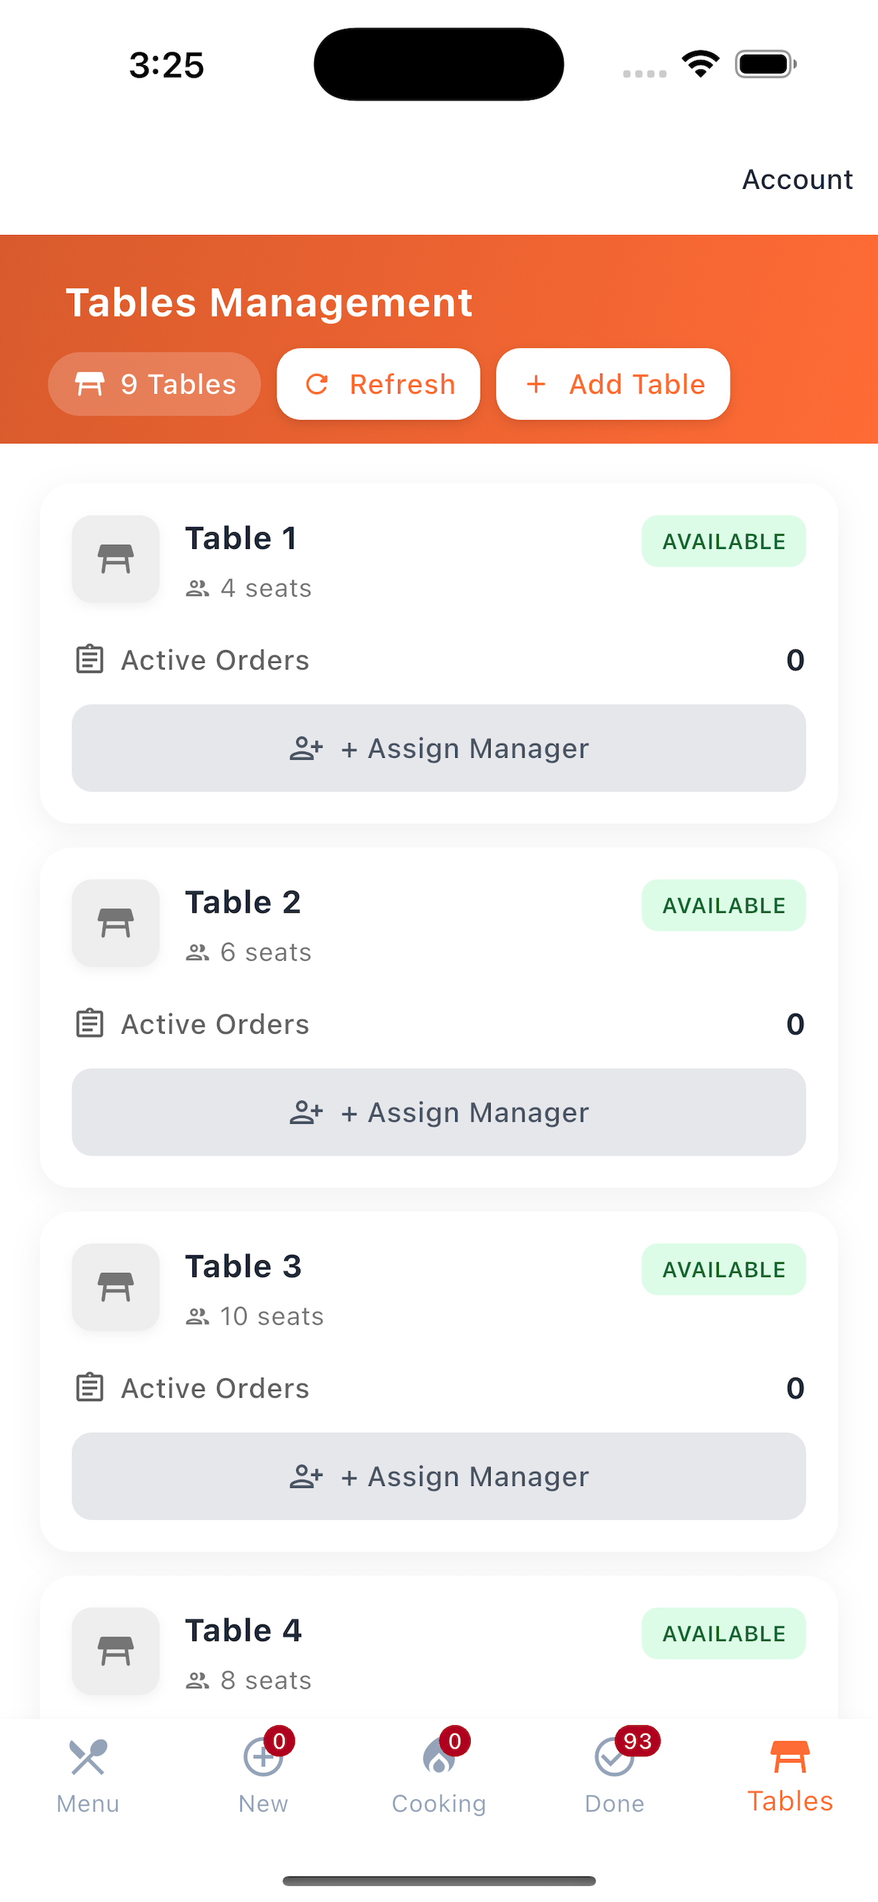Open the Menu tab
Viewport: 878px width, 1902px height.
tap(88, 1776)
